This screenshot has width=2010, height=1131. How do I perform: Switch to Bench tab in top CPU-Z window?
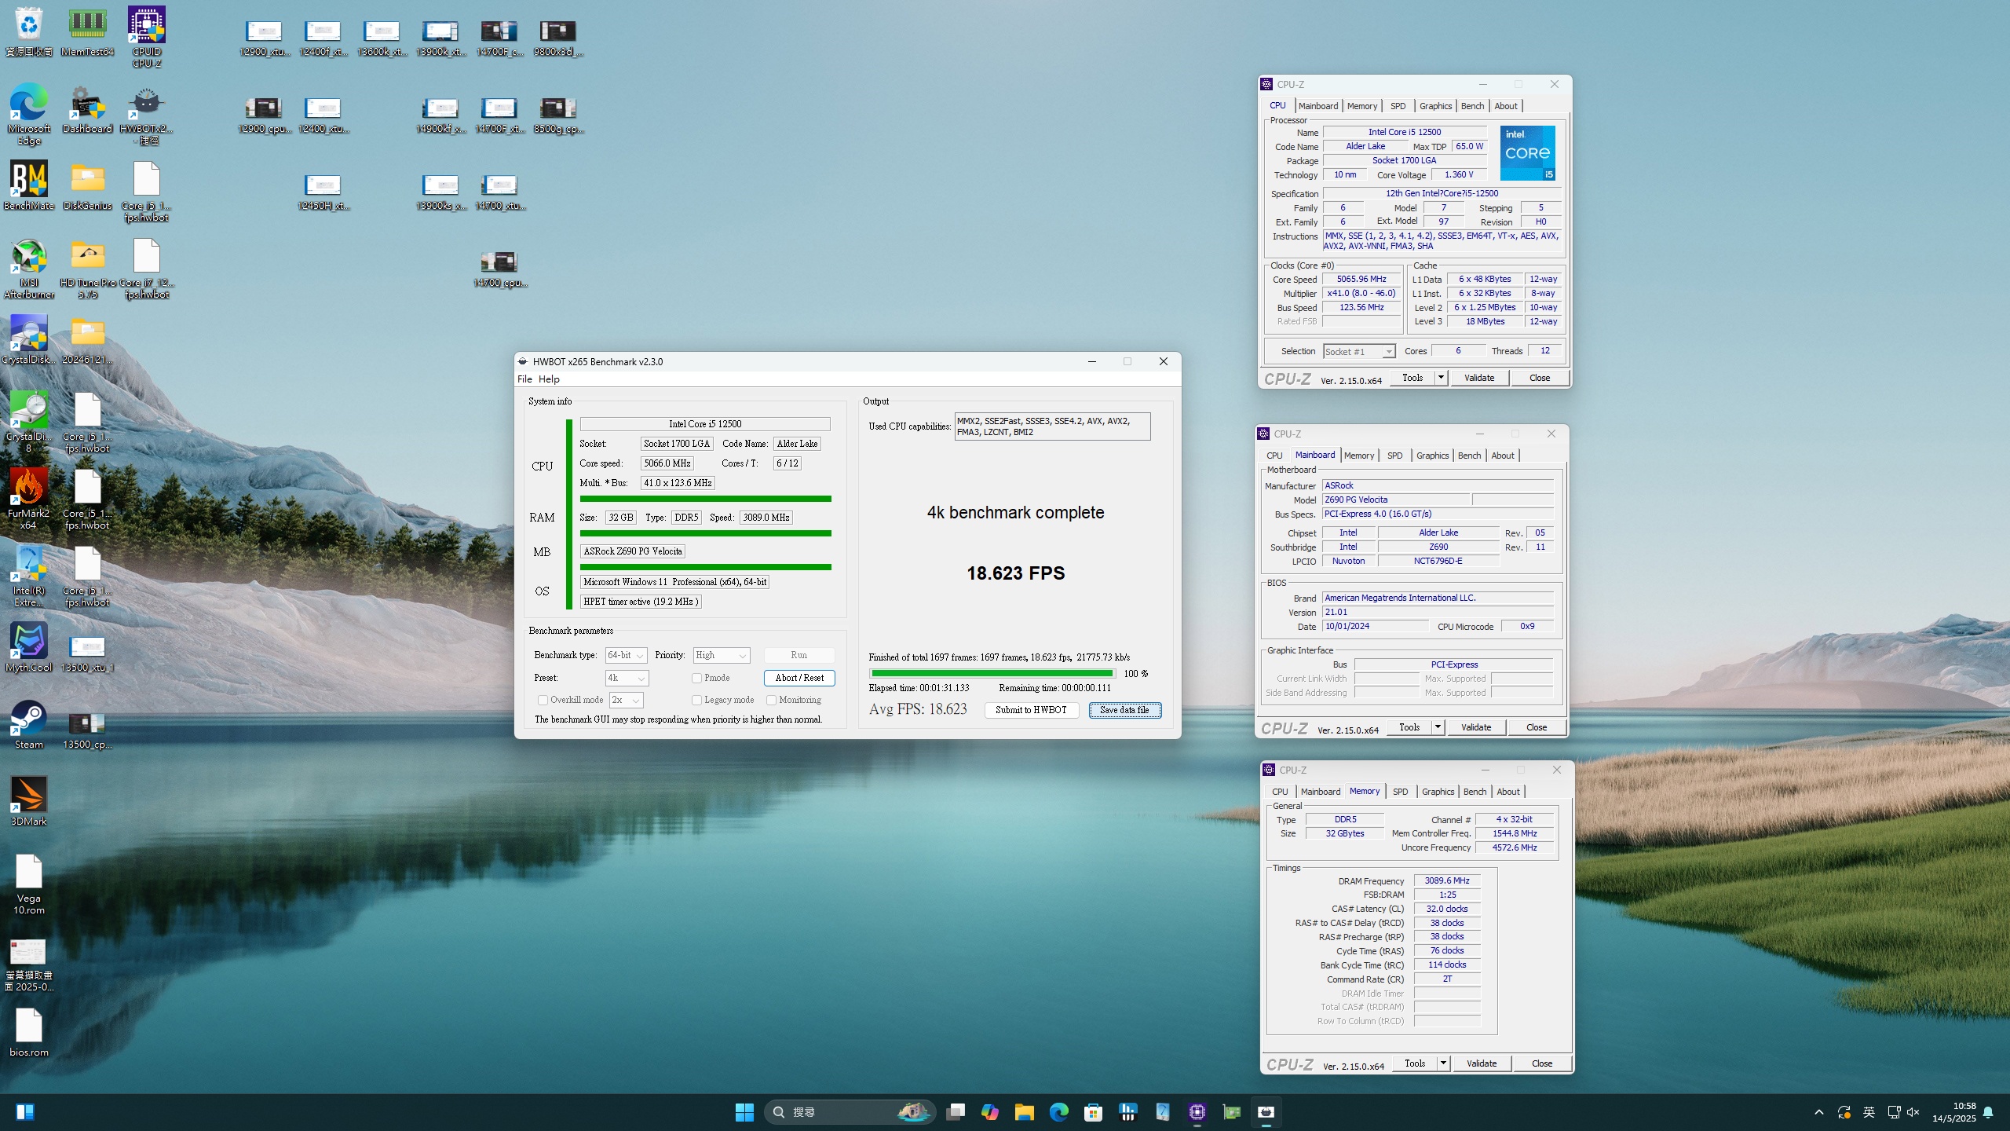1472,106
